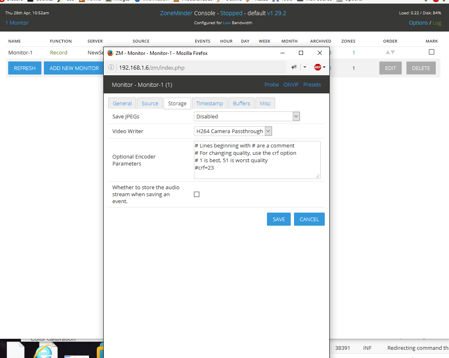The width and height of the screenshot is (449, 358).
Task: Open the Options link in console header
Action: pyautogui.click(x=418, y=23)
